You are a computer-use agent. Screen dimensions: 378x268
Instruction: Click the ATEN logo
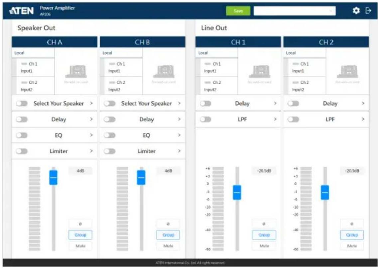coord(21,11)
